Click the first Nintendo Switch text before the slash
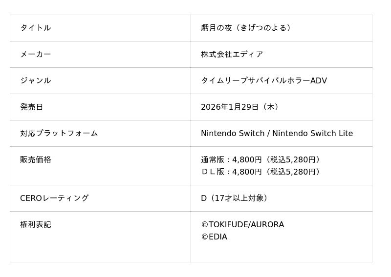 233,133
